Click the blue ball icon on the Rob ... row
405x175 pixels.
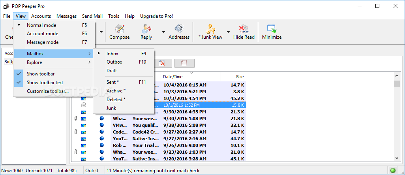(x=102, y=145)
